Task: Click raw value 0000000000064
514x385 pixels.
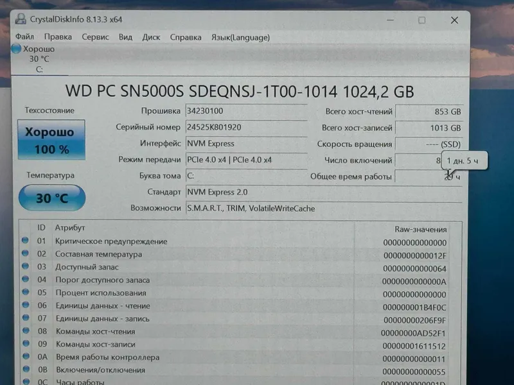Action: [x=414, y=269]
